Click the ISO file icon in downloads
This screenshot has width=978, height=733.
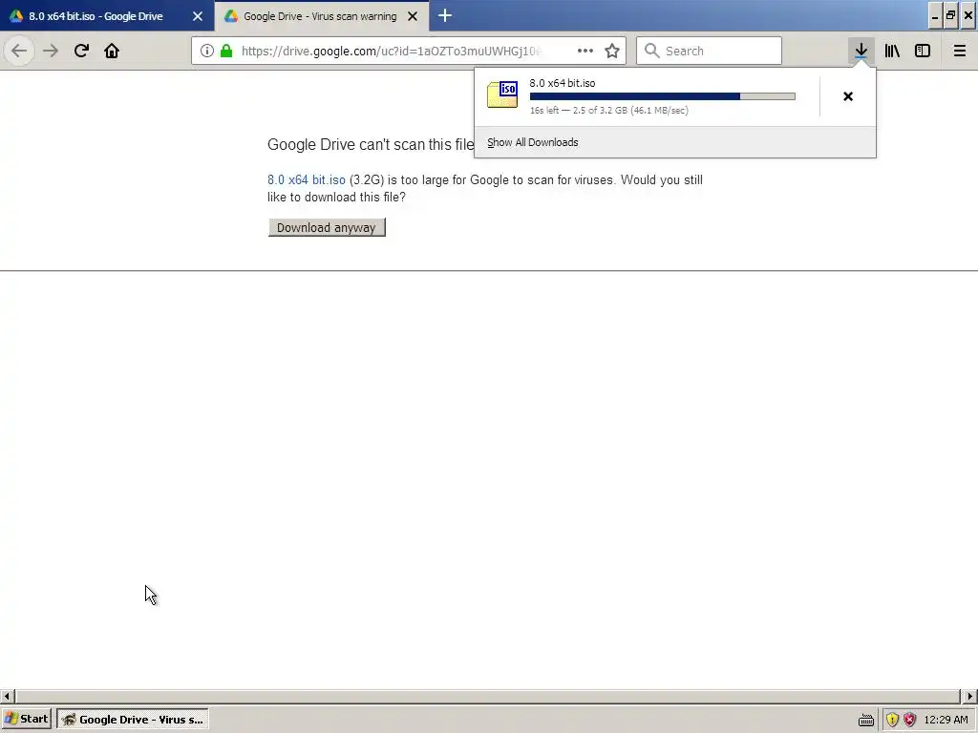click(502, 94)
